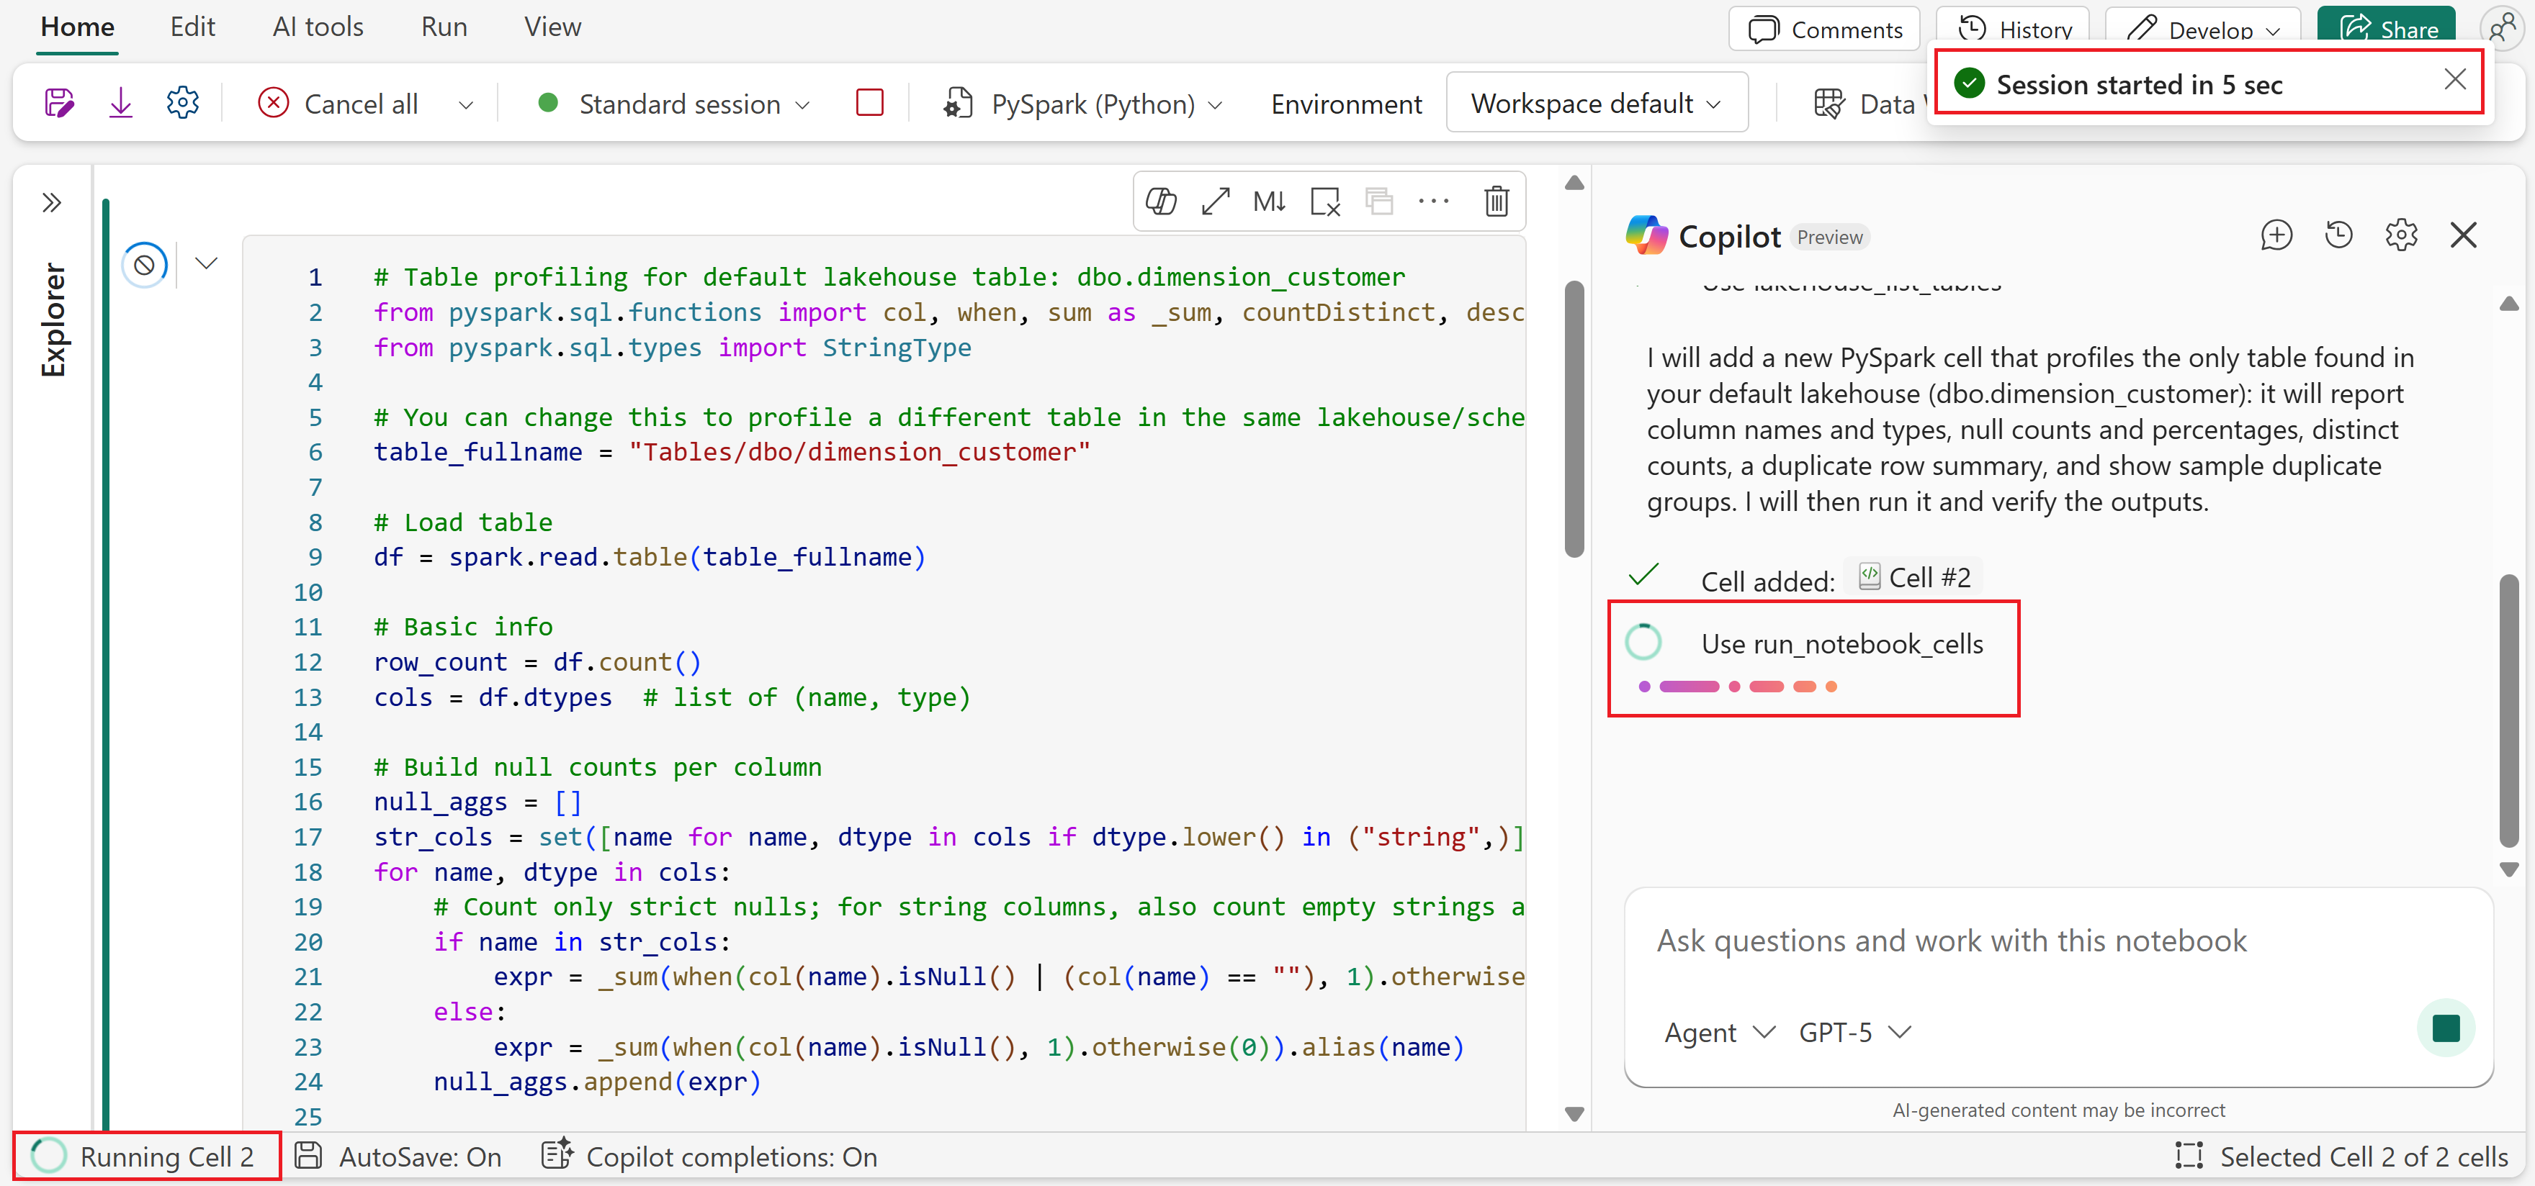Viewport: 2535px width, 1186px height.
Task: Open Copilot settings gear
Action: pos(2401,236)
